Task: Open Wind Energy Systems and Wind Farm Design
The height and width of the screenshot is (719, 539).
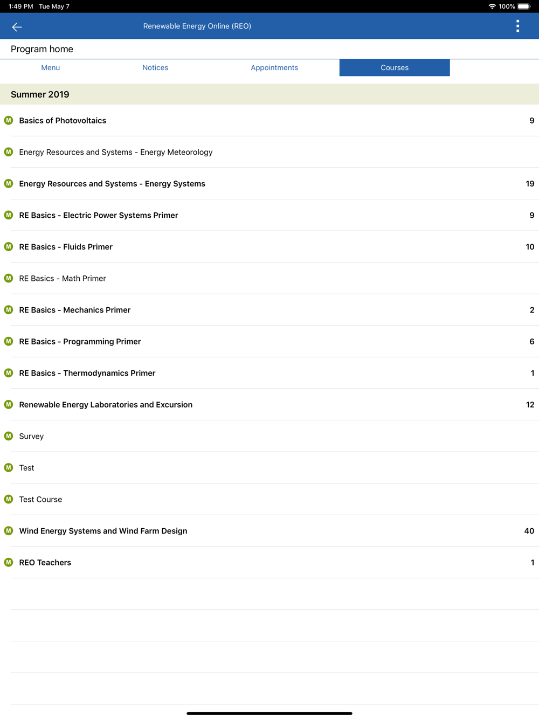Action: pos(103,531)
